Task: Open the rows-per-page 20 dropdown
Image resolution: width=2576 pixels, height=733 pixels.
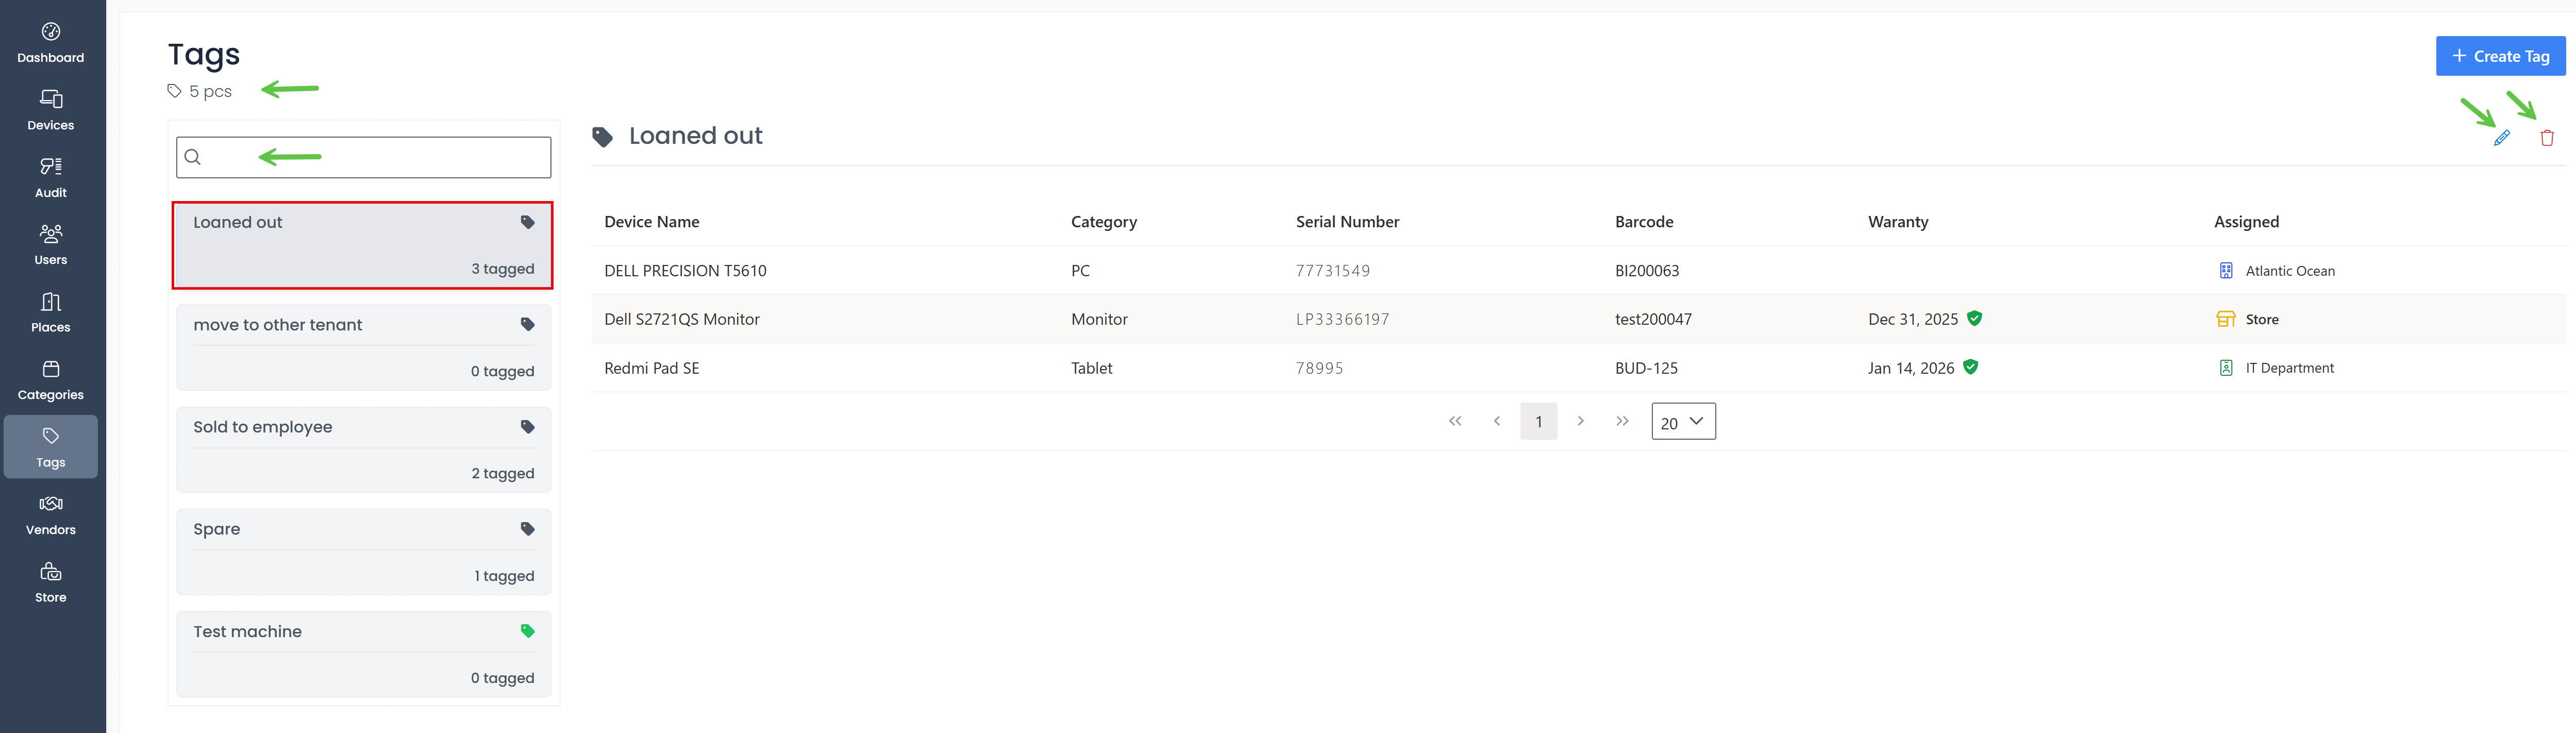Action: (x=1683, y=421)
